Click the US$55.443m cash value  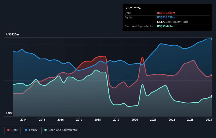[165, 26]
